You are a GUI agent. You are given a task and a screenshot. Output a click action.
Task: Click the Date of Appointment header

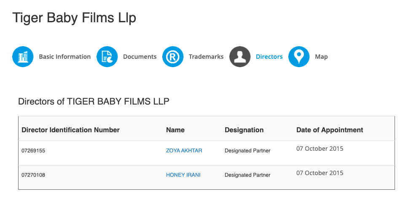[330, 130]
